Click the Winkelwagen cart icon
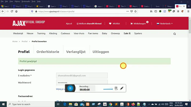Viewport: 191px width, 107px height. click(131, 24)
